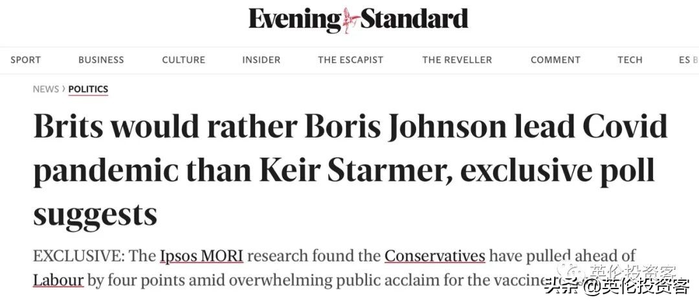
Task: Click the EXCLUSIVE summary paragraph
Action: click(x=291, y=268)
